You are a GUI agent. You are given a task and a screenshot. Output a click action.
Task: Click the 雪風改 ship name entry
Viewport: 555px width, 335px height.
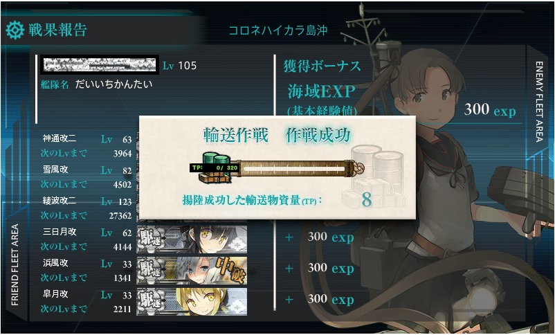point(55,170)
